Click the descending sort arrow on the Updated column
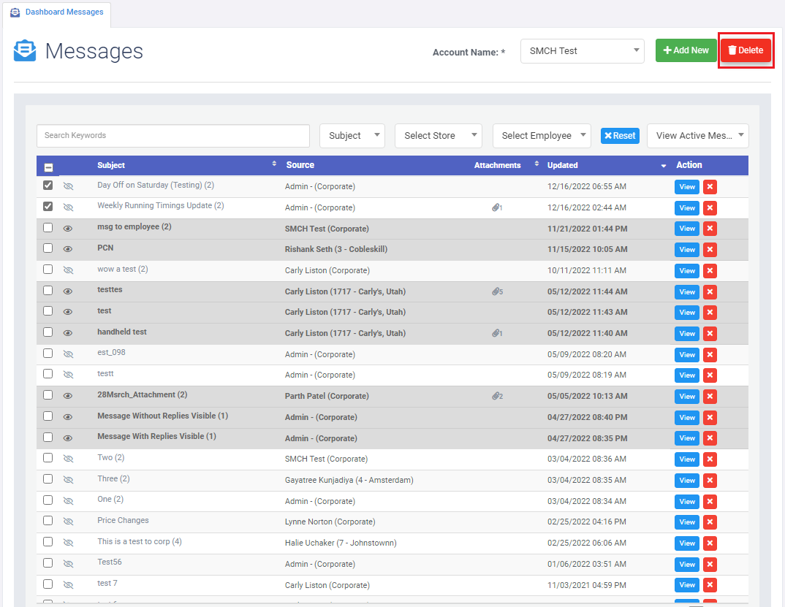 (663, 166)
